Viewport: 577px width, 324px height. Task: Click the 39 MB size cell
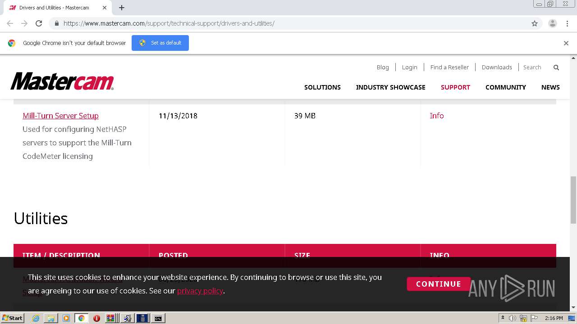pyautogui.click(x=305, y=116)
